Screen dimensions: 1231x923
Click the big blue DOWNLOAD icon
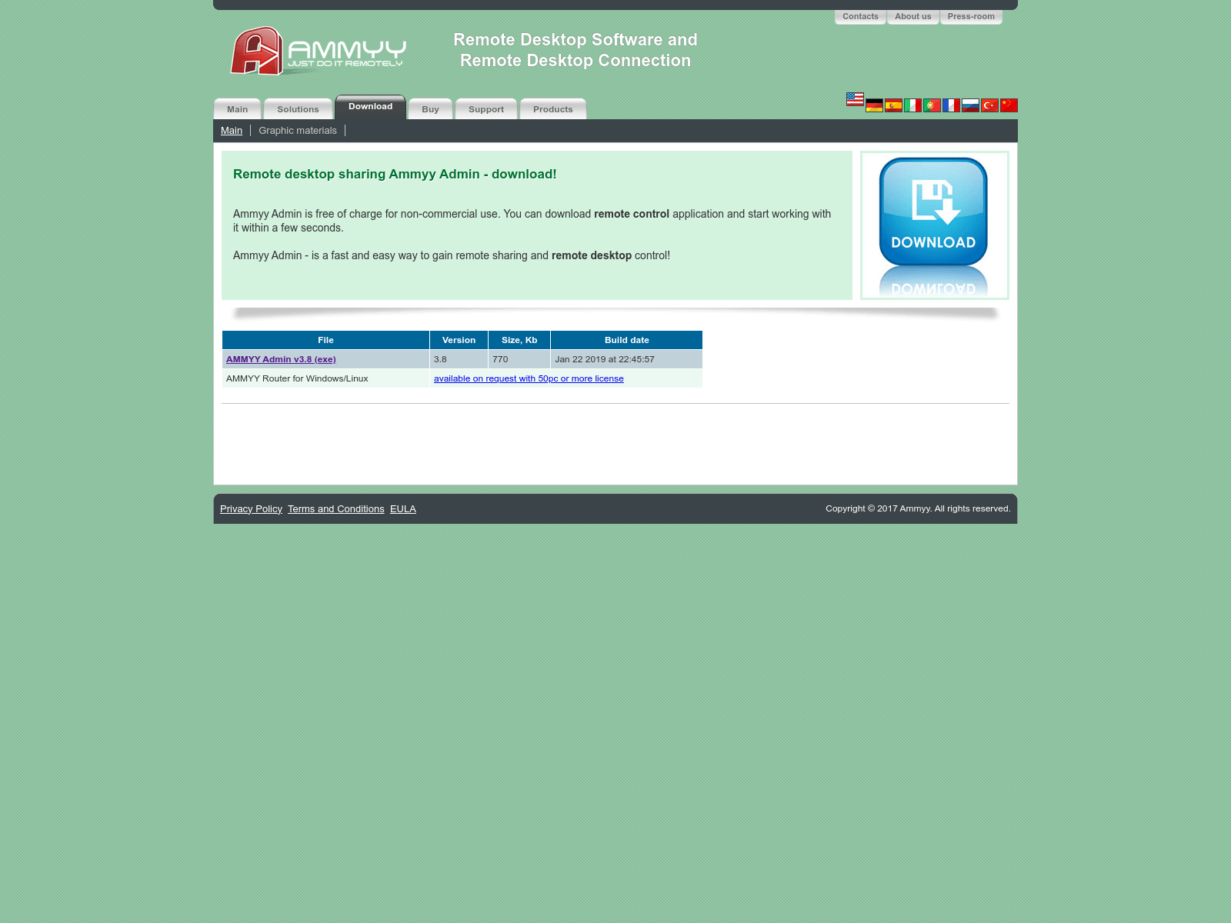(933, 225)
